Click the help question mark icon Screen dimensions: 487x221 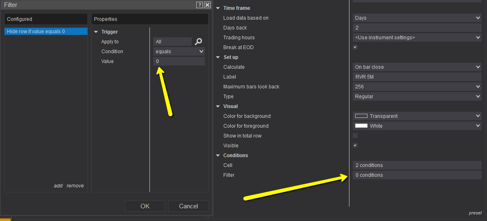(x=200, y=5)
